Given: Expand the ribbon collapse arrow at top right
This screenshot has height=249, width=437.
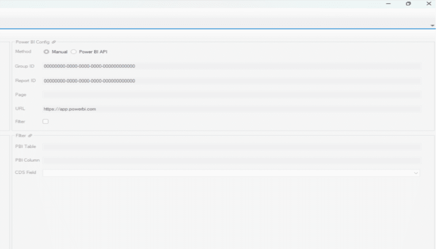Looking at the screenshot, I should 432,25.
